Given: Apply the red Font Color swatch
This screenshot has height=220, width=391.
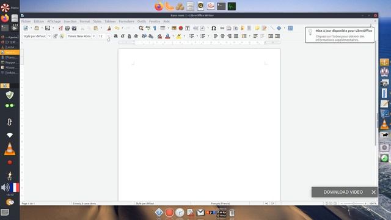Looking at the screenshot, I should (x=167, y=36).
